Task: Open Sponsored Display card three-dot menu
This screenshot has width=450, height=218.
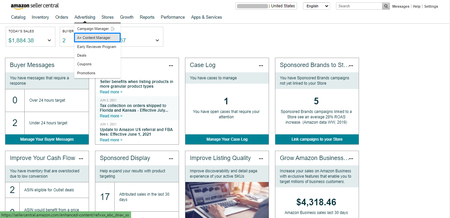Action: (171, 159)
